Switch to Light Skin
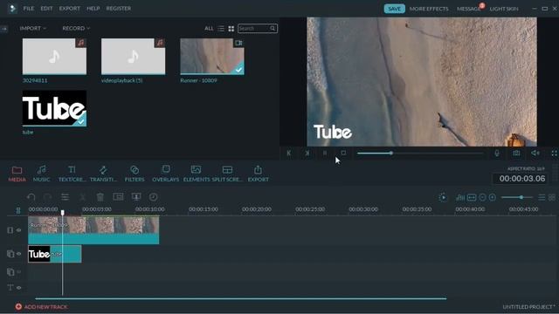Screen dimensions: 559x314 [x=504, y=9]
